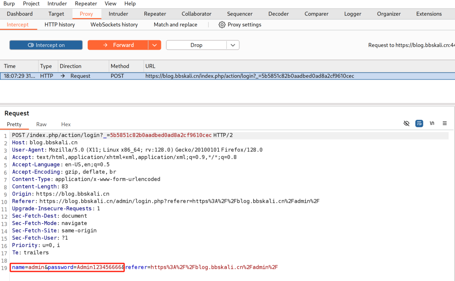The width and height of the screenshot is (455, 281).
Task: Open the Project menu
Action: pyautogui.click(x=31, y=3)
